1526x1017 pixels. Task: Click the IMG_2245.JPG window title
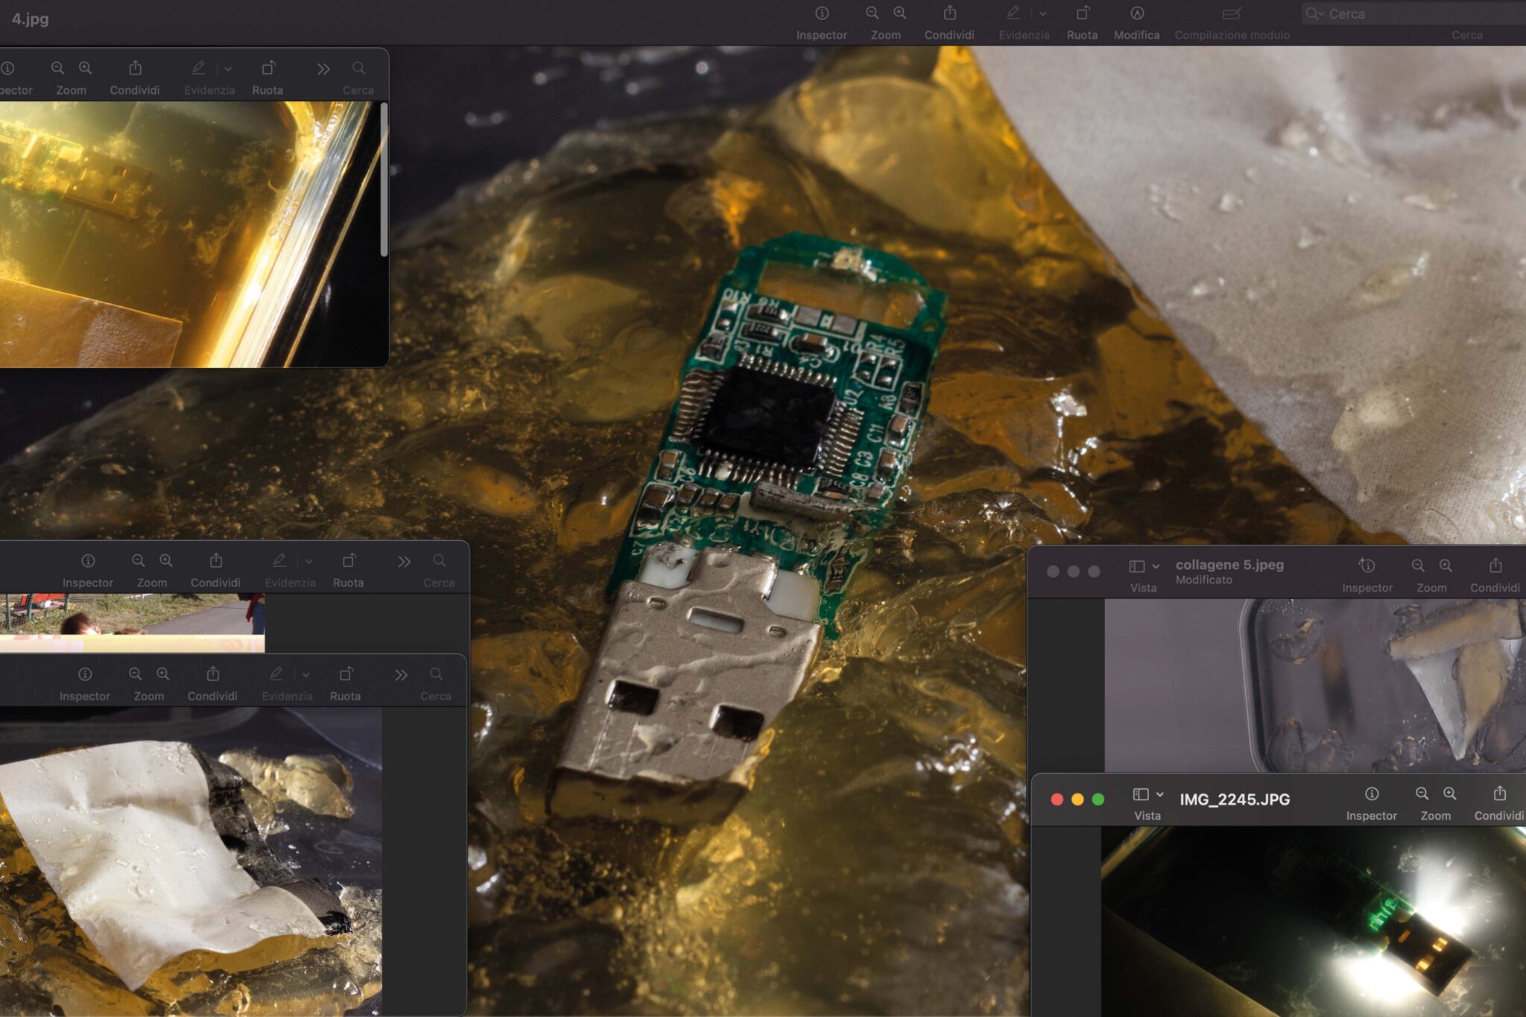[x=1234, y=799]
